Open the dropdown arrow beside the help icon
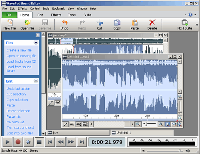 [195, 15]
